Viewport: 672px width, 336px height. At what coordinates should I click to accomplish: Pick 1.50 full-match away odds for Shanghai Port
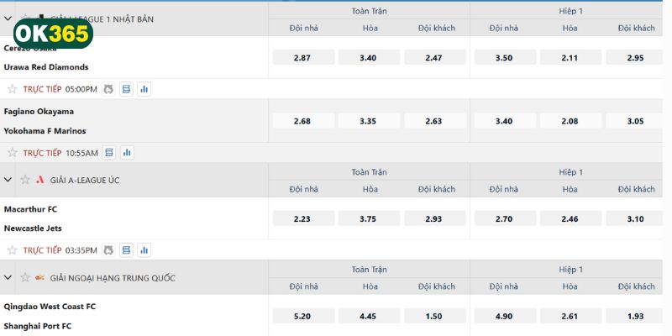[x=433, y=316]
